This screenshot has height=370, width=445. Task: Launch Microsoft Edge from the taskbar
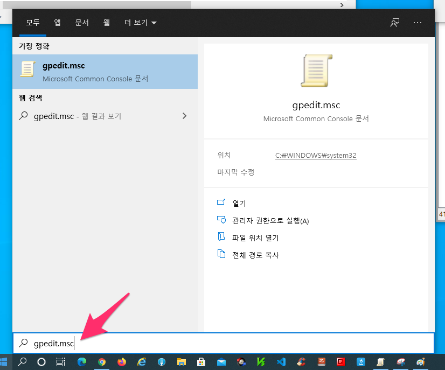click(x=82, y=362)
